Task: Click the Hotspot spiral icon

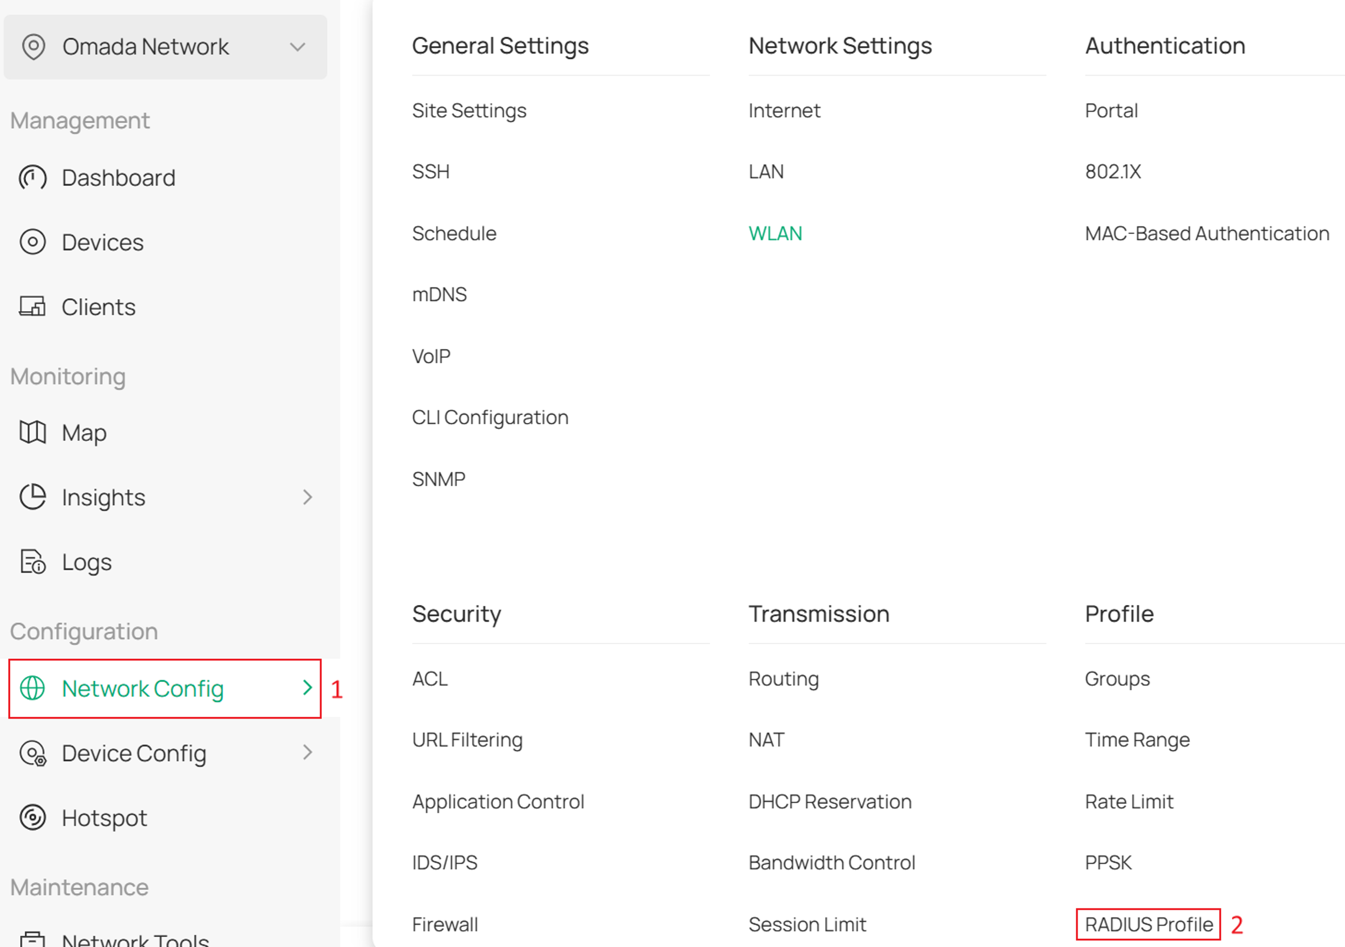Action: click(x=33, y=818)
